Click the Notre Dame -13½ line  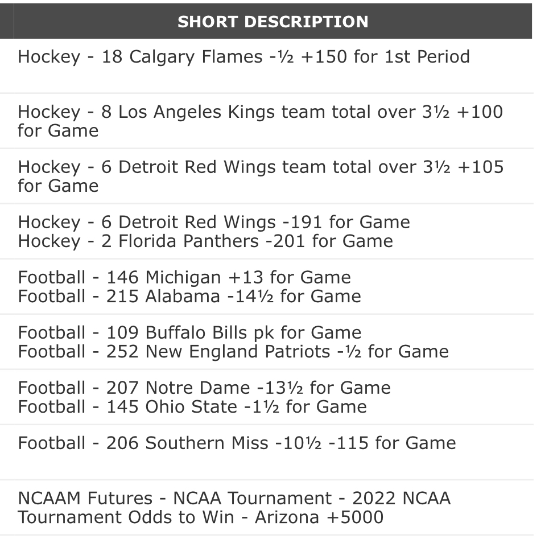204,388
